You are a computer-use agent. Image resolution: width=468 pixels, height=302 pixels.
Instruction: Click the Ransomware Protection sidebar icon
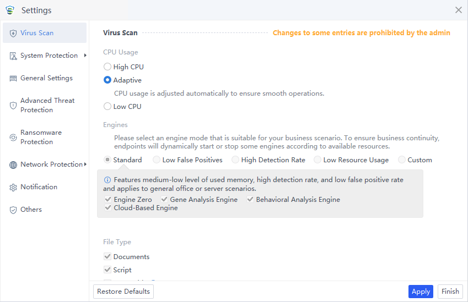(x=13, y=138)
